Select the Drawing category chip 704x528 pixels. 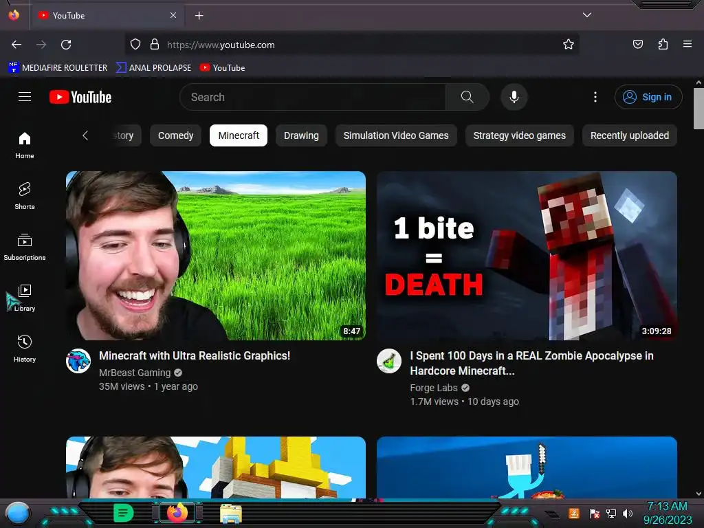click(x=301, y=135)
